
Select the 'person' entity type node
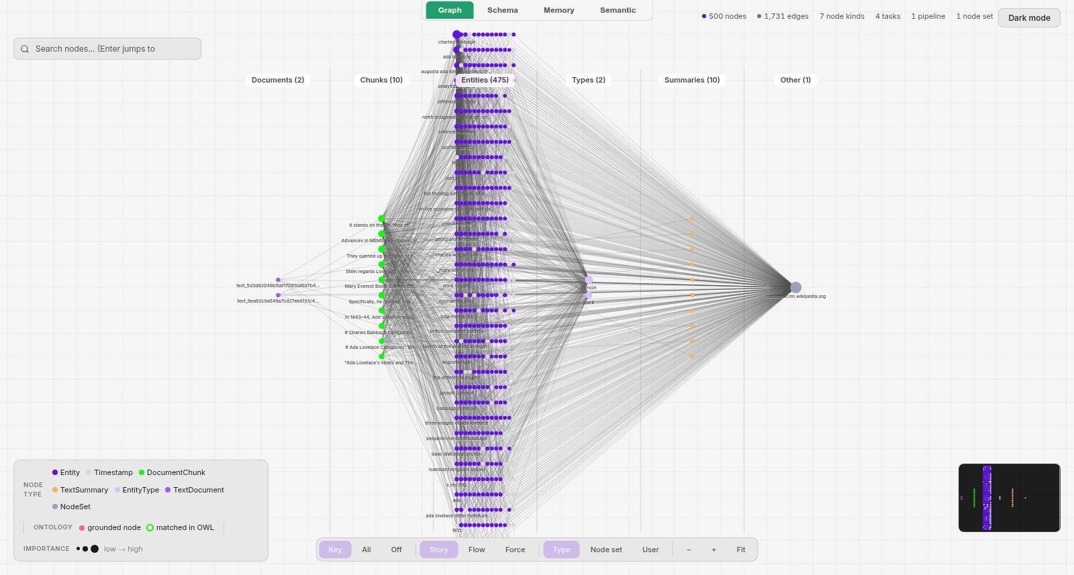tap(589, 280)
